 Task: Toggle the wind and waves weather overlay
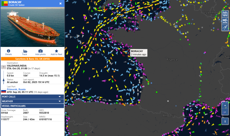pos(225,21)
